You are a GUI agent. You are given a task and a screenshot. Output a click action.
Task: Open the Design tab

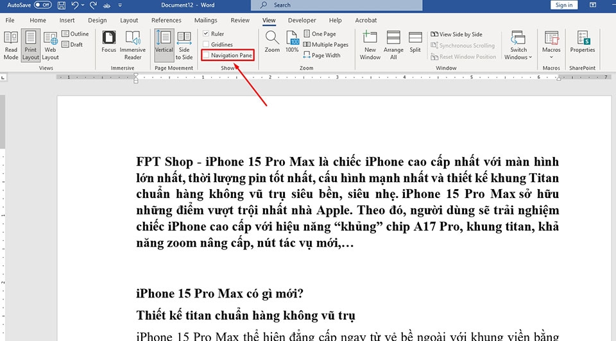[x=97, y=20]
